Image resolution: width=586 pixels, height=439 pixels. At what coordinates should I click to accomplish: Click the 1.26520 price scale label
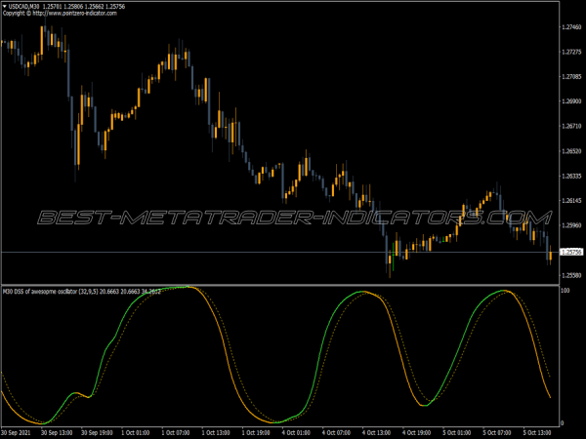click(571, 151)
